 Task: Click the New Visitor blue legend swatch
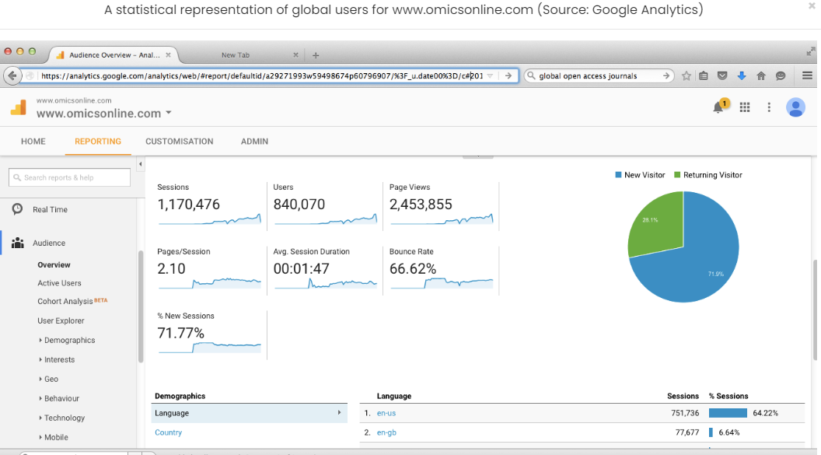(618, 175)
